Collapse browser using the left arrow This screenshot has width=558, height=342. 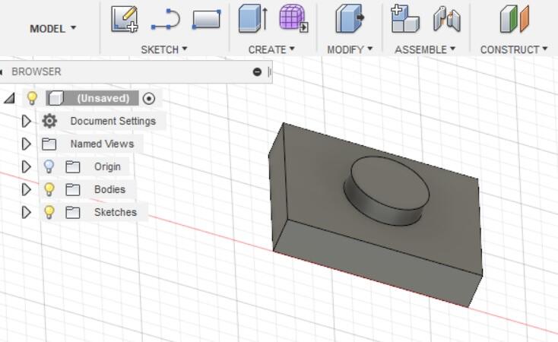click(2, 72)
